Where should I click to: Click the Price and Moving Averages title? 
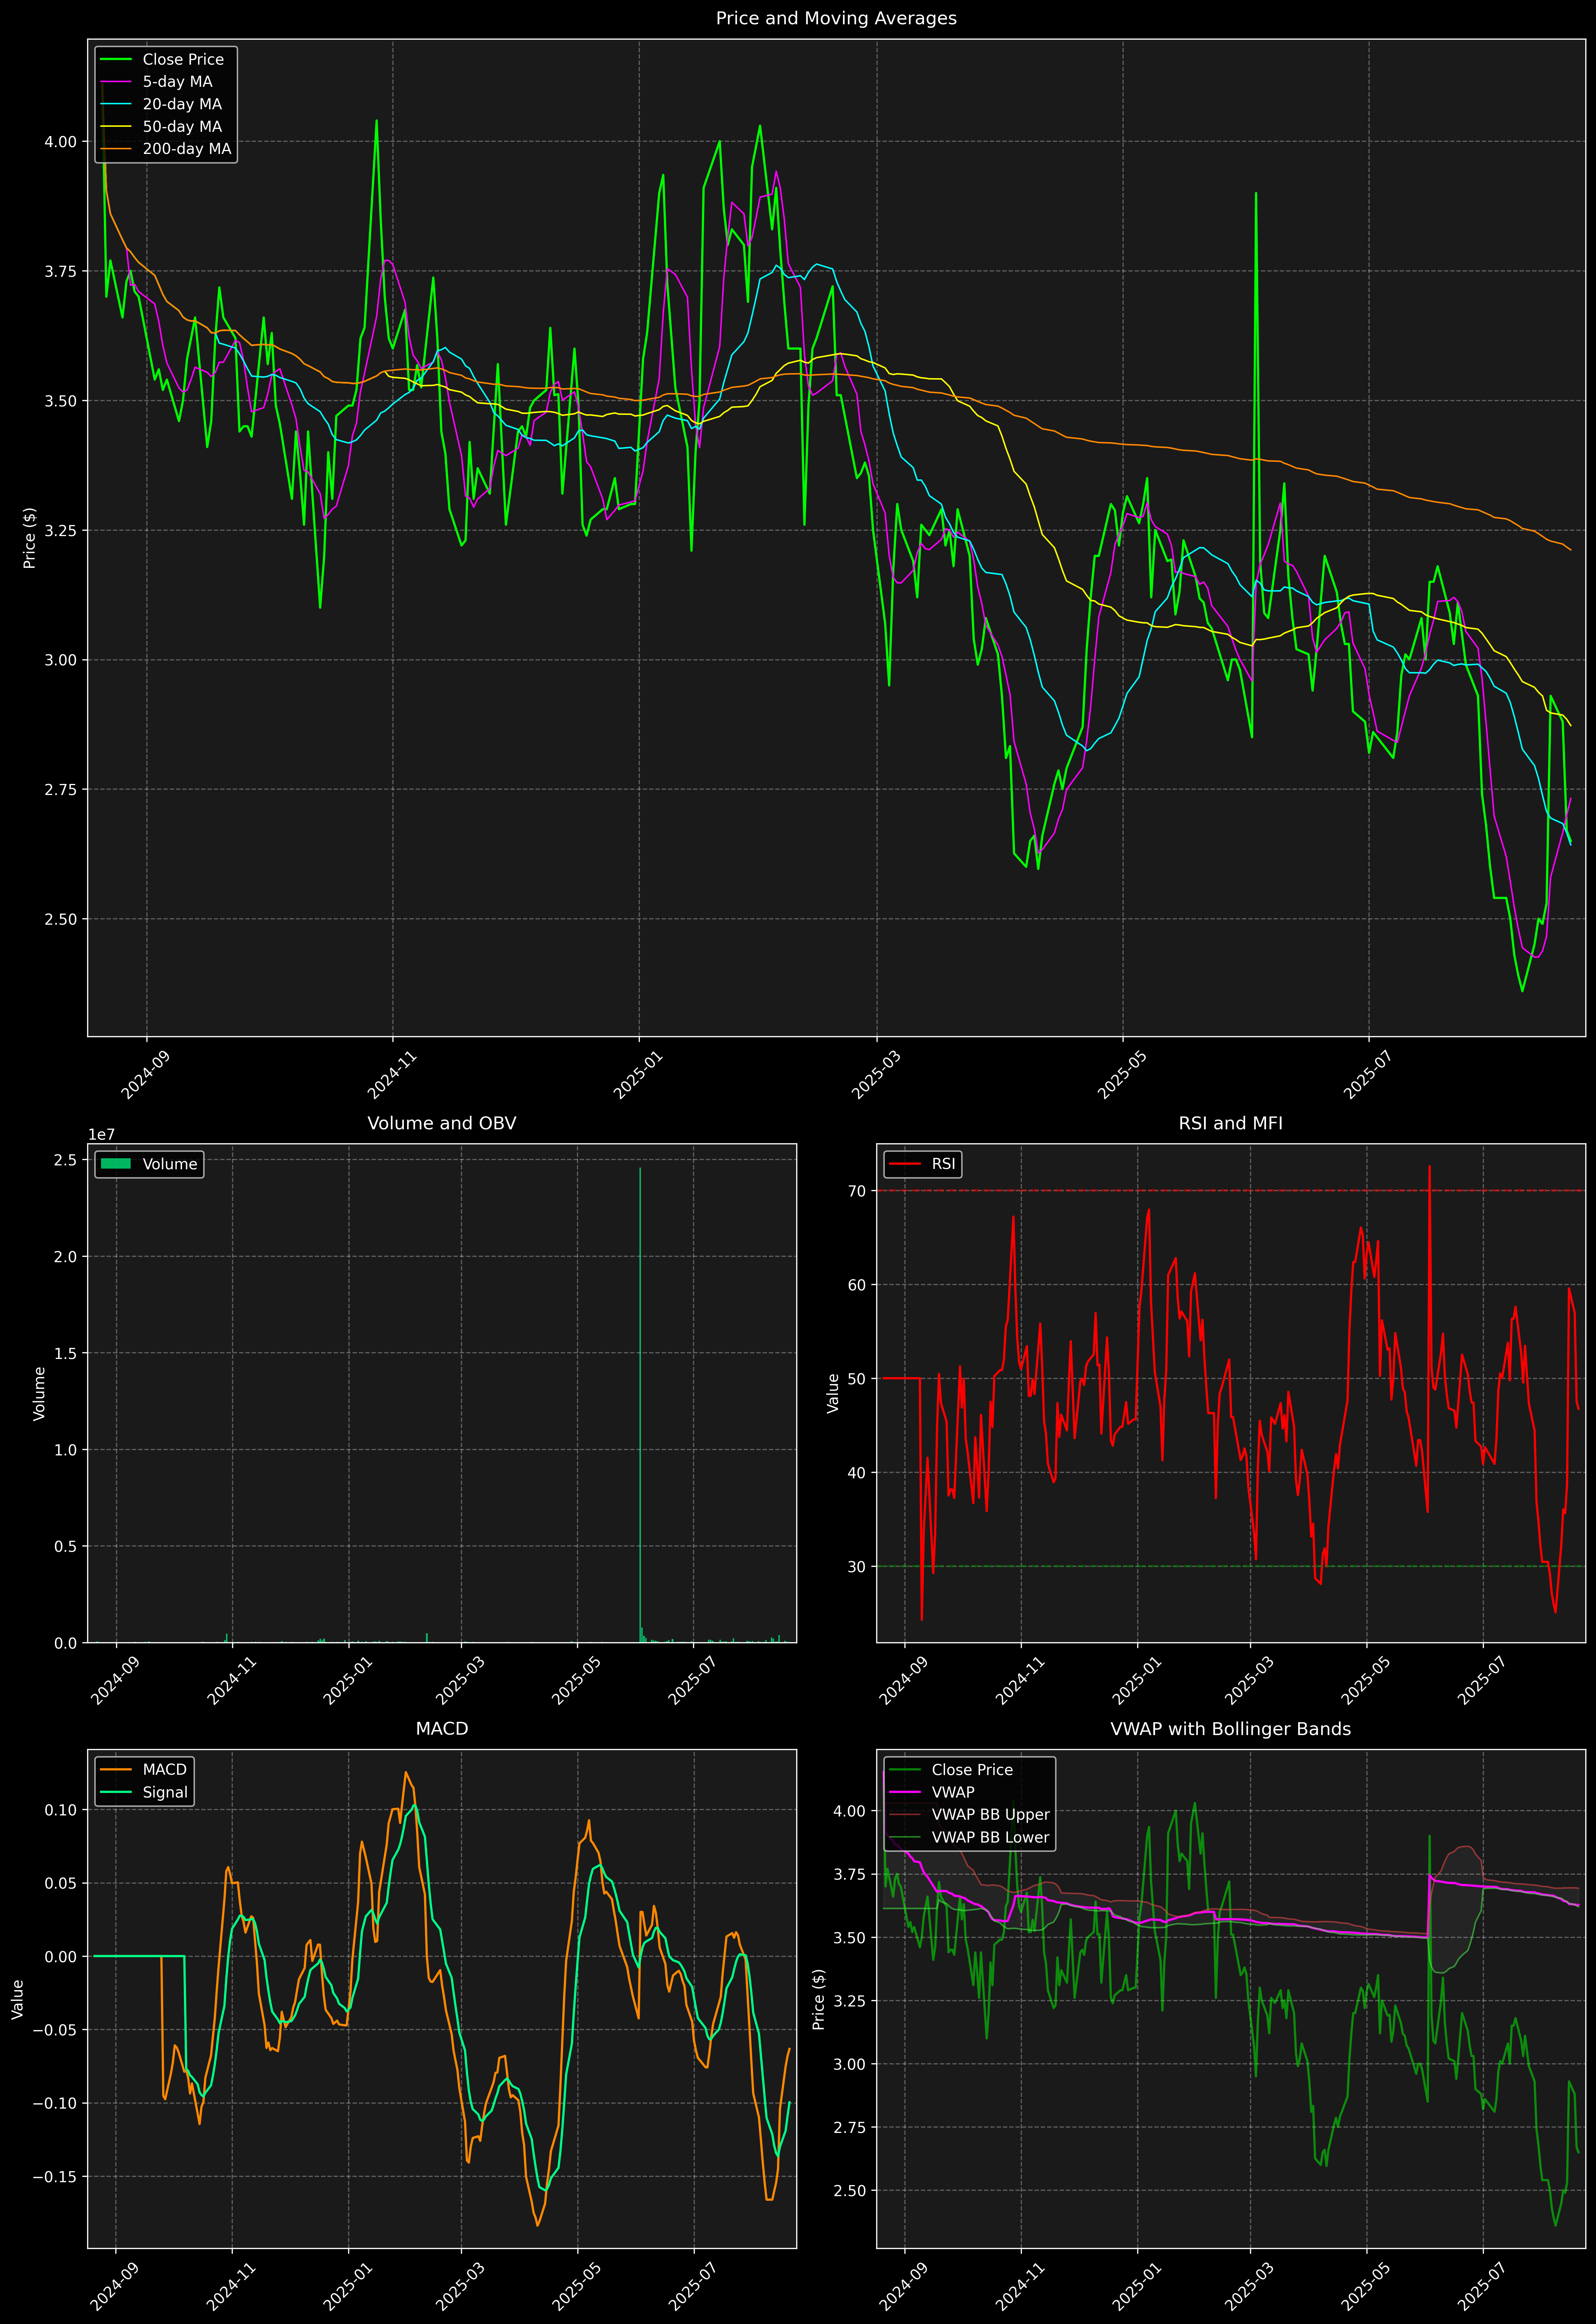pyautogui.click(x=836, y=18)
